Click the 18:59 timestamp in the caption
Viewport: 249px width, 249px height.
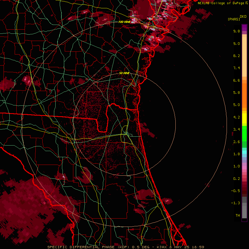(x=198, y=247)
